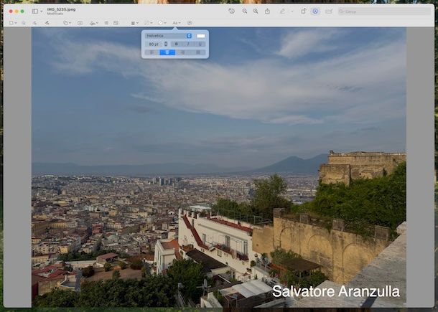Viewport: 438px width, 312px height.
Task: Open highlight color options arrow
Action: pyautogui.click(x=292, y=11)
